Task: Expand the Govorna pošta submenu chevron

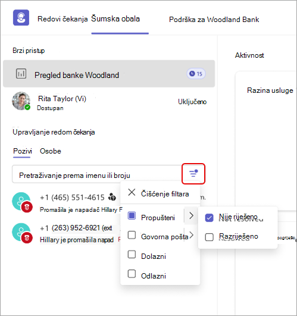Action: [x=191, y=235]
